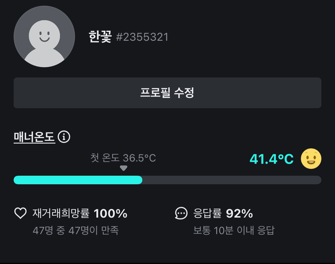
Task: Click the chat bubble icon beside 응답률
Action: click(181, 213)
